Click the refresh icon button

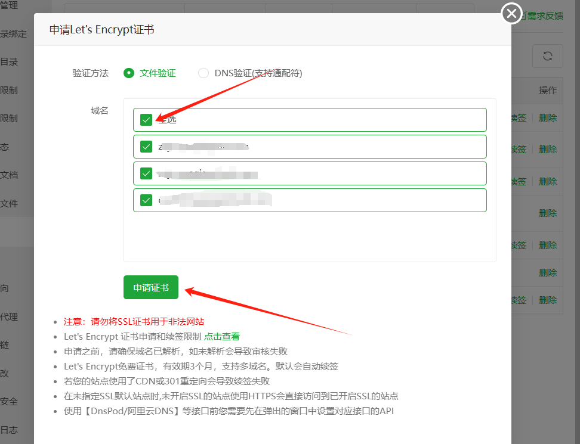click(x=547, y=57)
